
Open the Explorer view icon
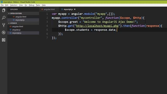[4, 10]
